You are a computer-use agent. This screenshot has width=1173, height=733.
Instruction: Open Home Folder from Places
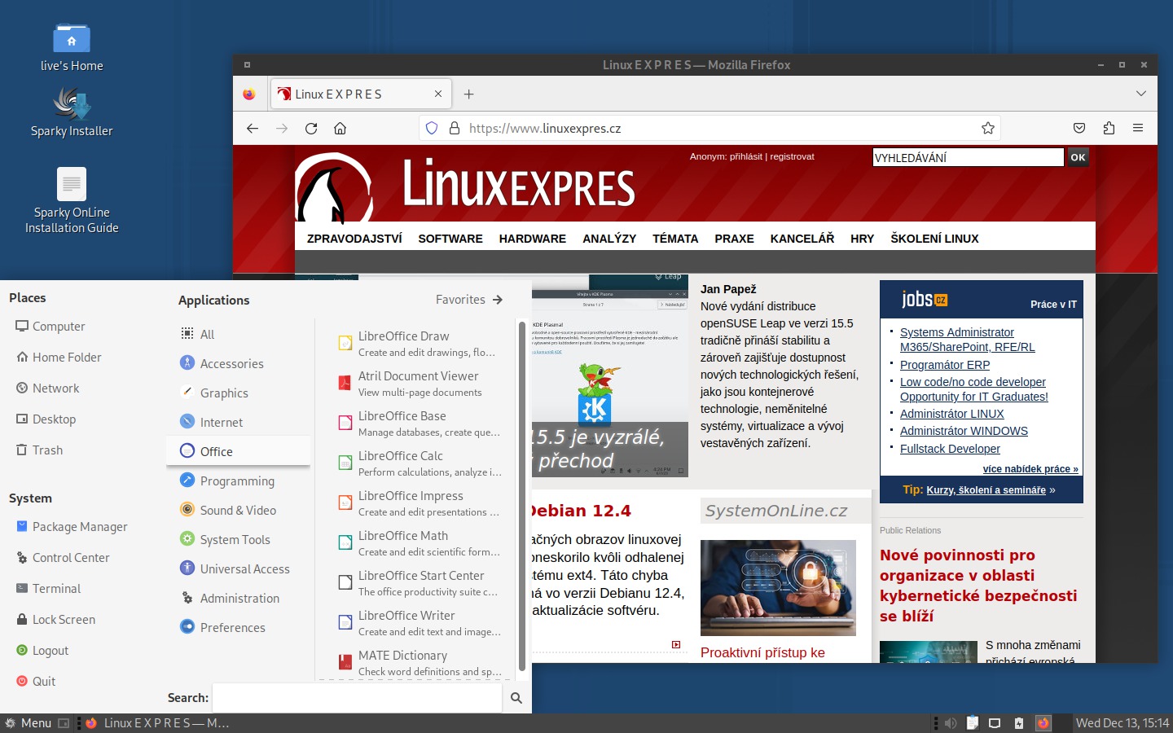point(59,357)
